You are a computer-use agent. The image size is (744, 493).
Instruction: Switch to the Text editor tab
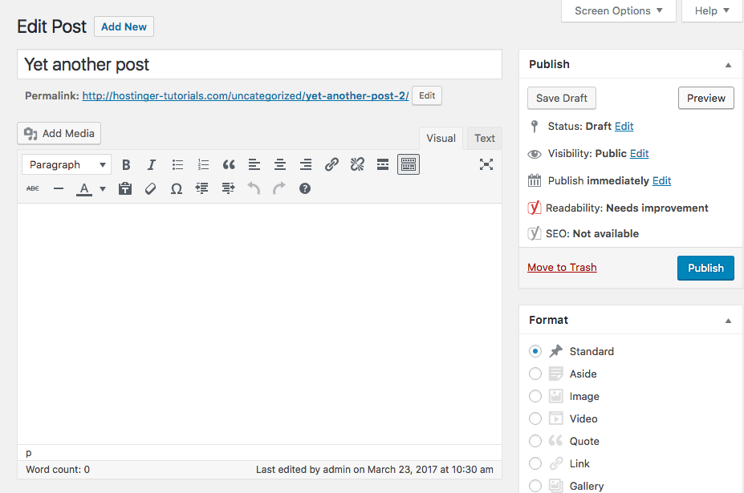coord(484,138)
